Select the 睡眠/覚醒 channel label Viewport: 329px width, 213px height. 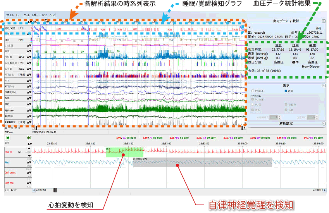click(x=11, y=28)
